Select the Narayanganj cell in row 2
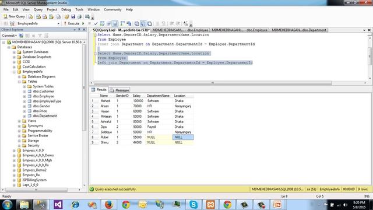Screen dimensions: 373x210 point(182,106)
